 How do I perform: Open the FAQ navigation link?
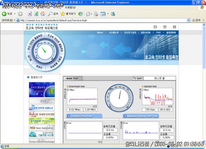158,33
